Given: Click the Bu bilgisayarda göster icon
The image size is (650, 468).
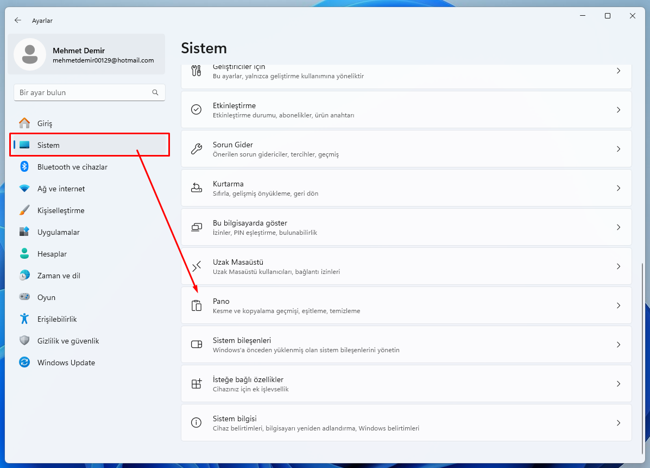Looking at the screenshot, I should [x=197, y=227].
